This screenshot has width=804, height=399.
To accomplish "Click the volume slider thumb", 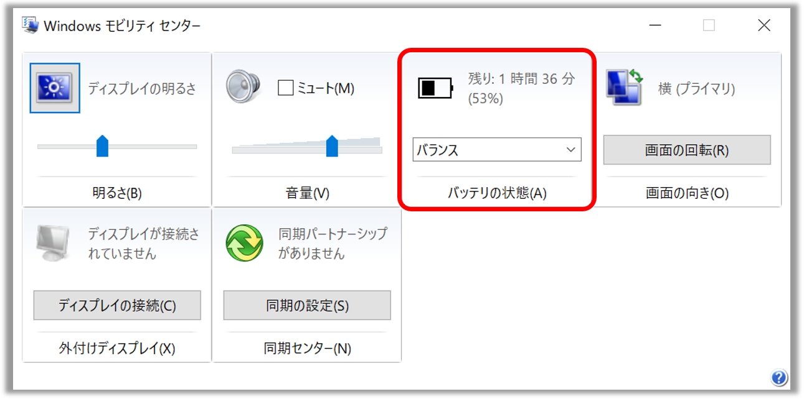I will point(332,146).
